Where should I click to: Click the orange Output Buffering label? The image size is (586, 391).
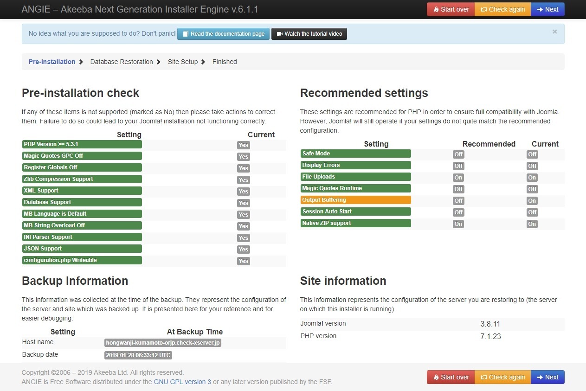coord(356,200)
